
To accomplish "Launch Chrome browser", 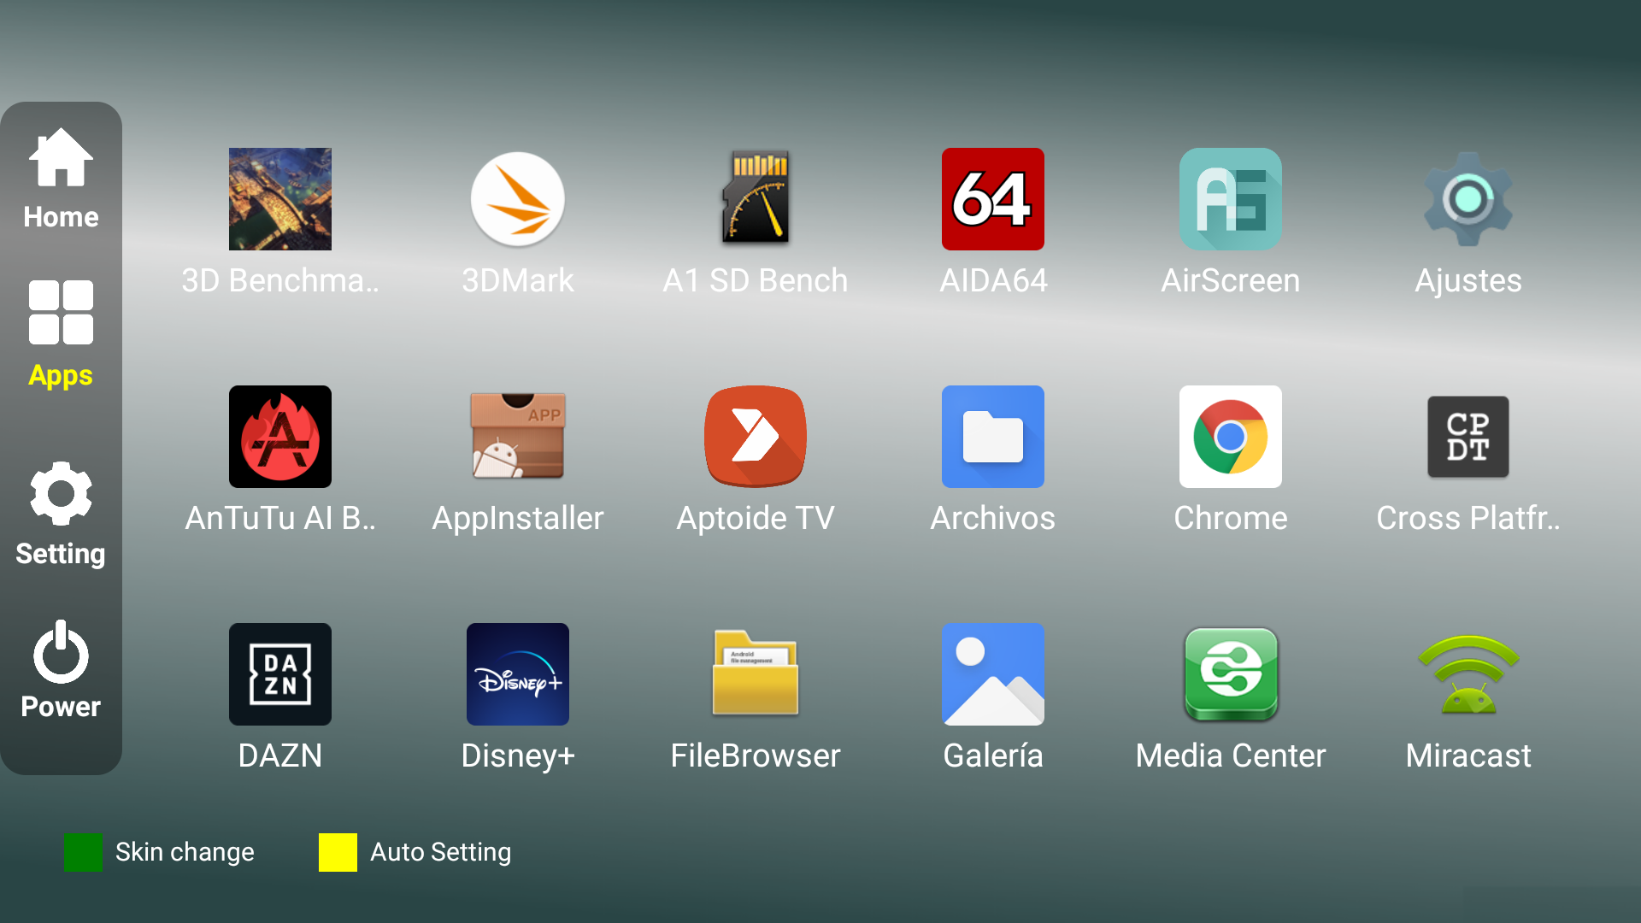I will (x=1230, y=437).
